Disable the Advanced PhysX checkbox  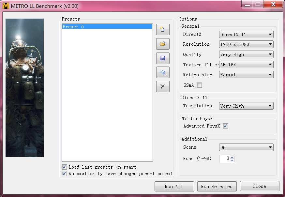click(225, 126)
